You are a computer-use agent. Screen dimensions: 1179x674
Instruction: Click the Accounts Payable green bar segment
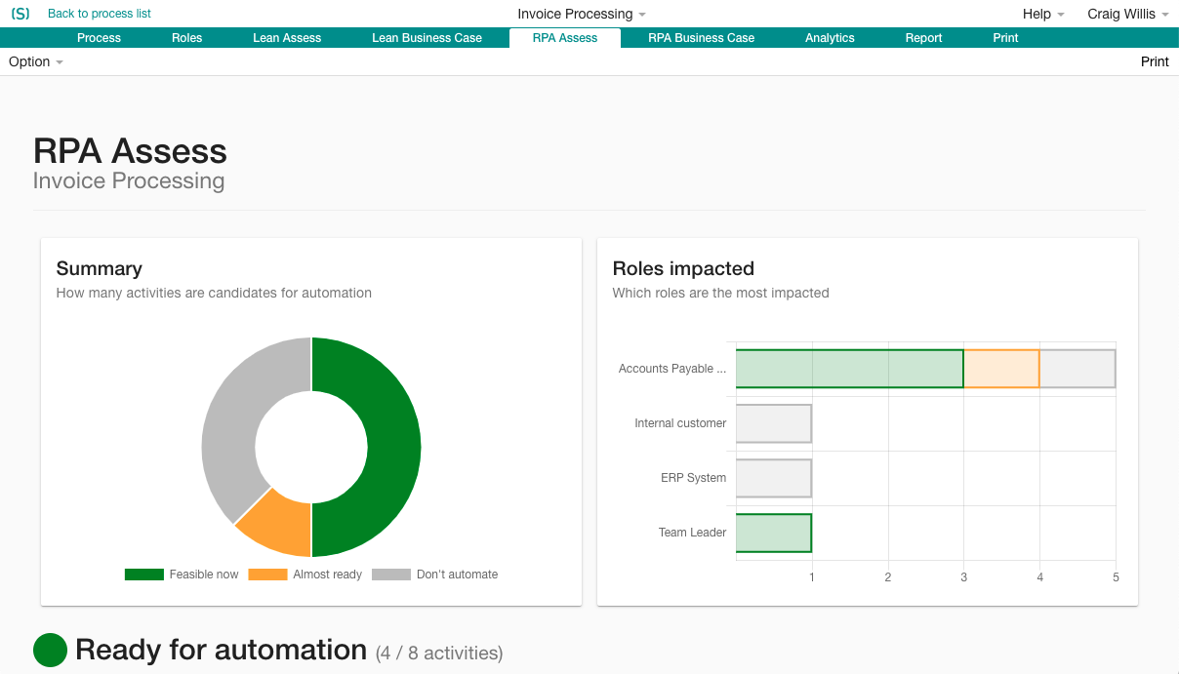[849, 369]
